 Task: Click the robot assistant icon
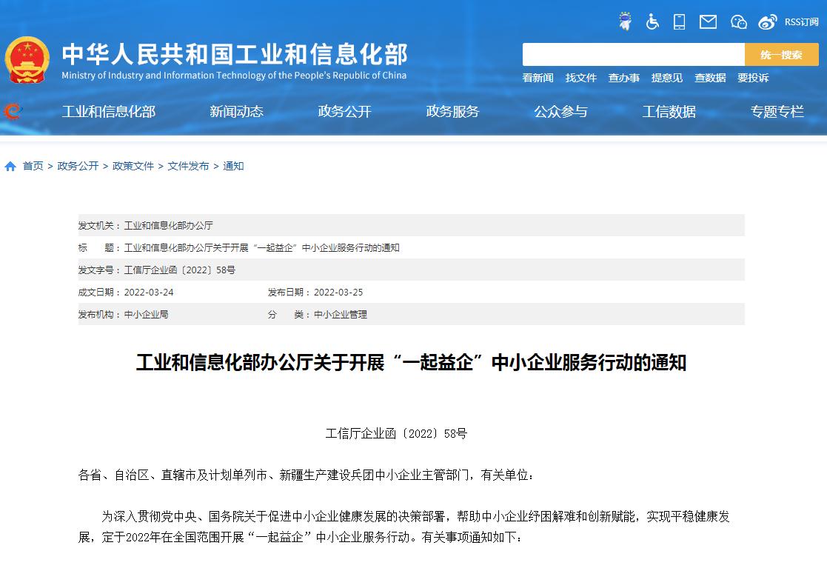tap(626, 21)
